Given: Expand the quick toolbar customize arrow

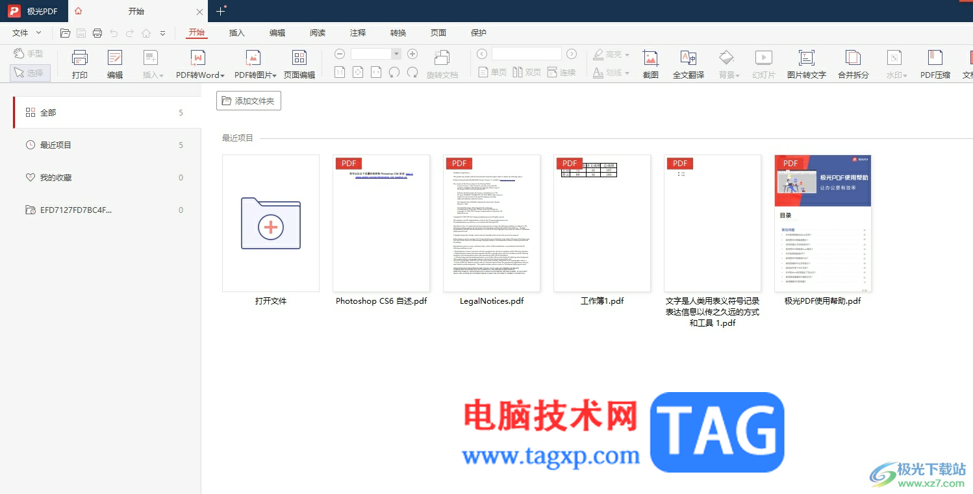Looking at the screenshot, I should pyautogui.click(x=162, y=33).
